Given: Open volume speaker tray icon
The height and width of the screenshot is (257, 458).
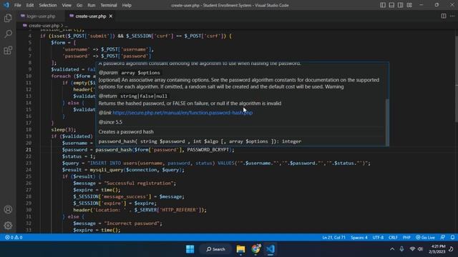Looking at the screenshot, I should coord(420,249).
